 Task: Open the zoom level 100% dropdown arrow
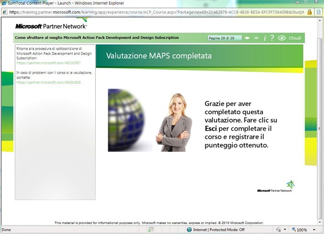coord(314,229)
